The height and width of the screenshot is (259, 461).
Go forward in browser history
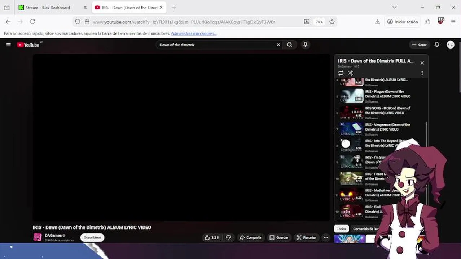tap(20, 22)
